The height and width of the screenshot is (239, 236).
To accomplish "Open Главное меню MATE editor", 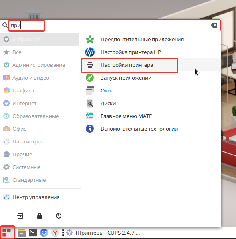I will point(151,116).
